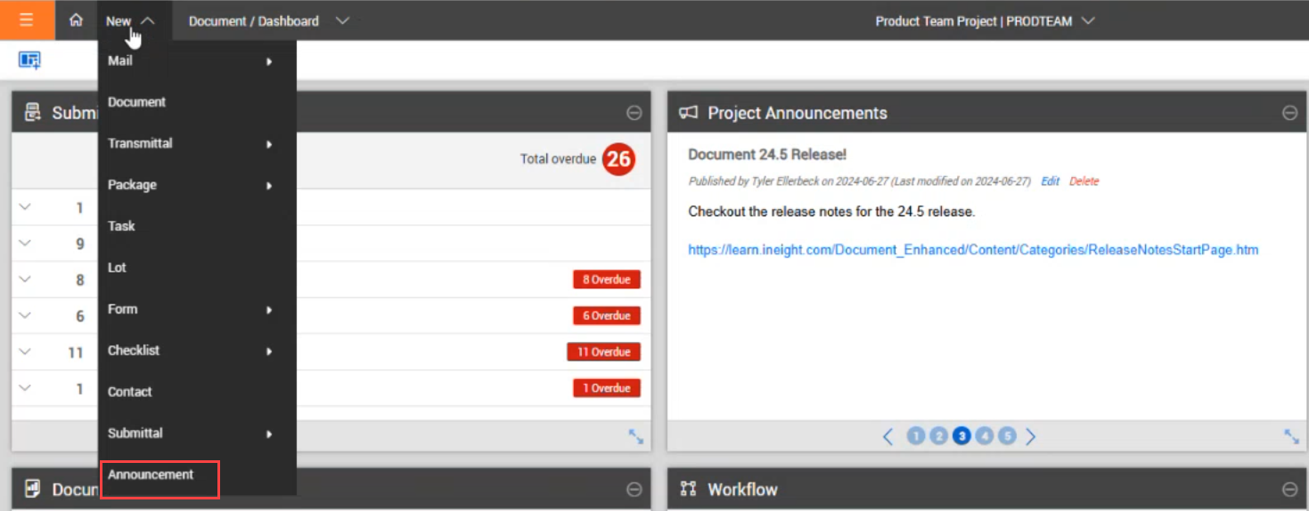Open the release notes hyperlink
The height and width of the screenshot is (511, 1309).
(x=973, y=250)
